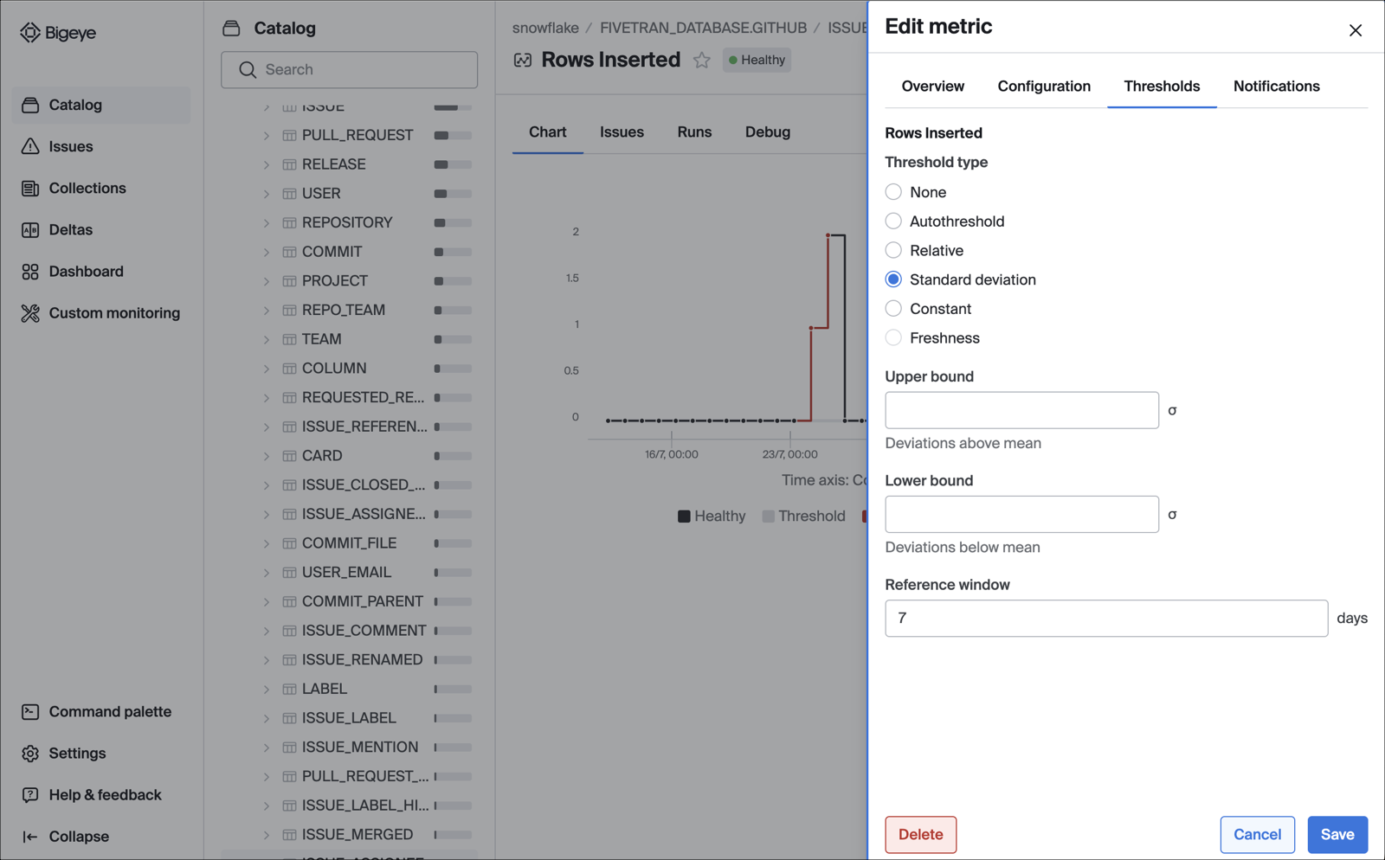The height and width of the screenshot is (860, 1385).
Task: Click the Catalog panel header icon
Action: pyautogui.click(x=231, y=29)
